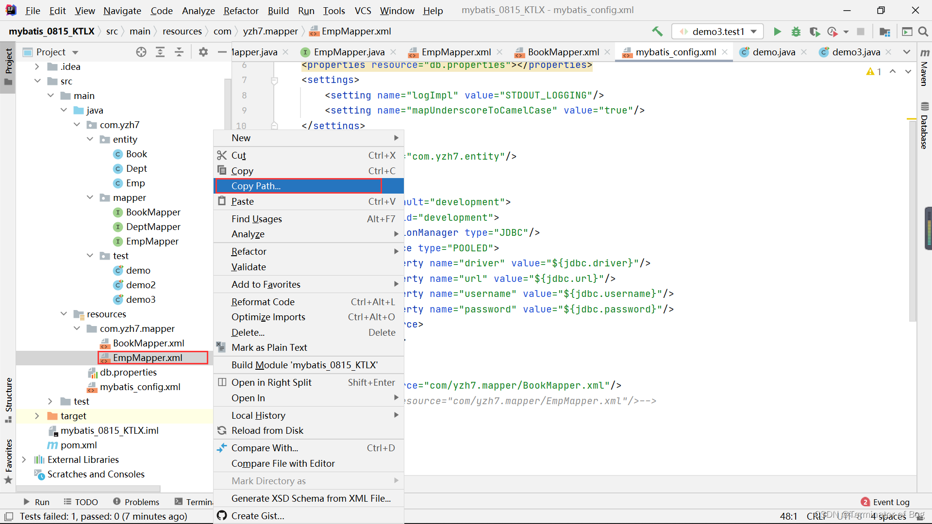Expand all in Project panel
The width and height of the screenshot is (932, 524).
coord(160,52)
